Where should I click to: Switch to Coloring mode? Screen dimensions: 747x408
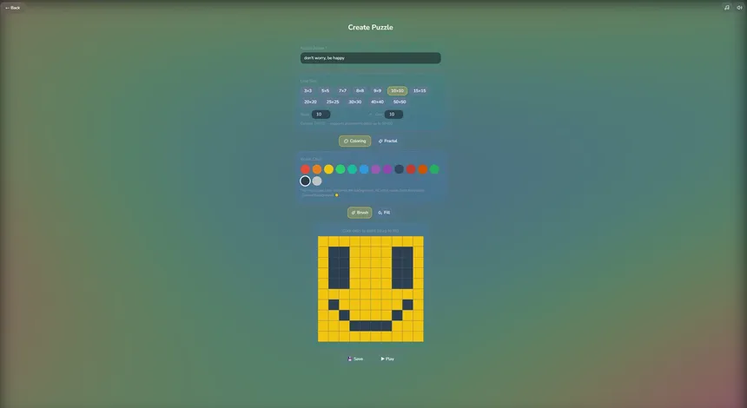coord(354,141)
